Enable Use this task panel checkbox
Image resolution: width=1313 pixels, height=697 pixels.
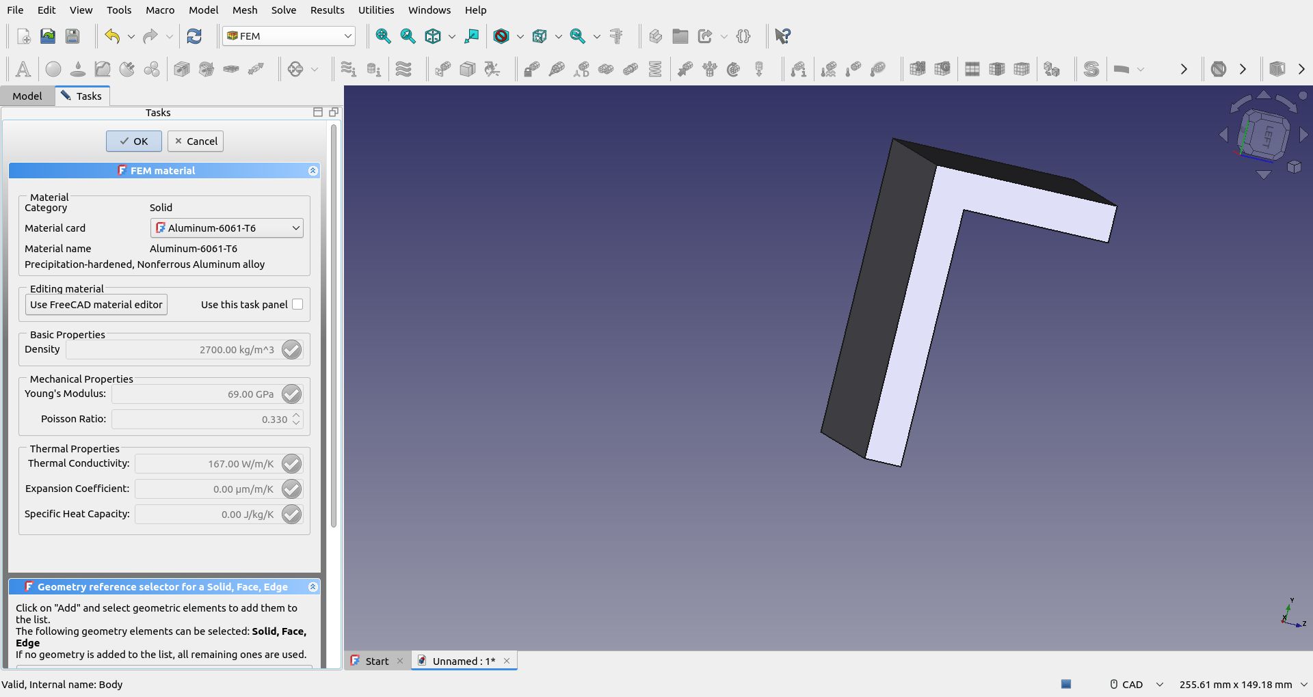[297, 304]
